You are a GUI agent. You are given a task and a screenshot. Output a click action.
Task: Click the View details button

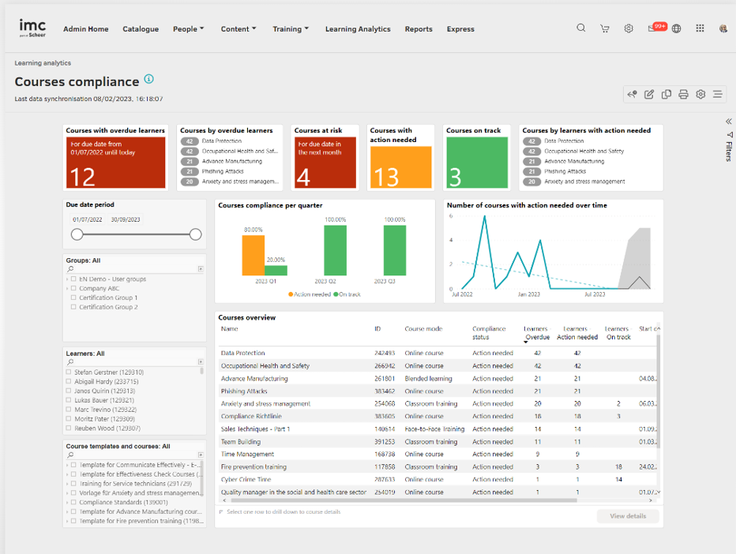[x=628, y=515]
